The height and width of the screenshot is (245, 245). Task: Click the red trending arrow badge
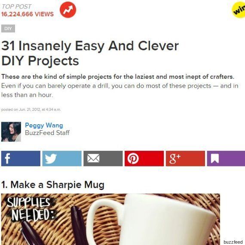point(68,10)
